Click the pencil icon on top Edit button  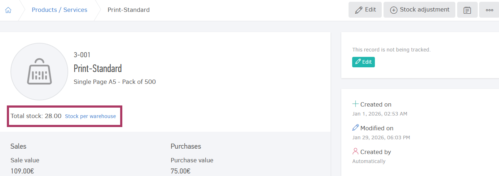(359, 10)
